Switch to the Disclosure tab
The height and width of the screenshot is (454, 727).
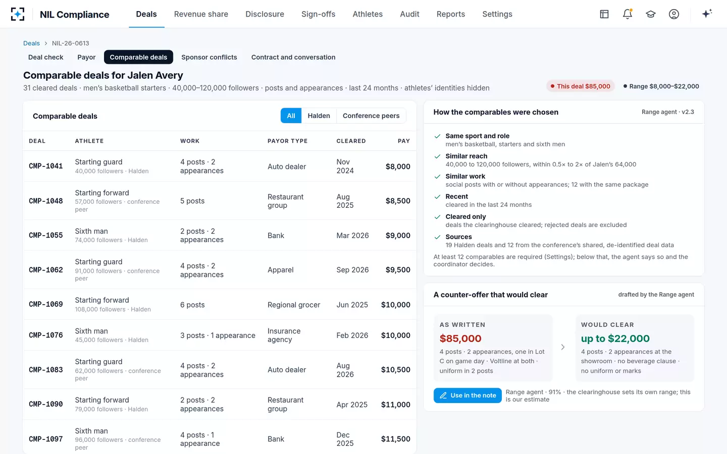point(265,14)
